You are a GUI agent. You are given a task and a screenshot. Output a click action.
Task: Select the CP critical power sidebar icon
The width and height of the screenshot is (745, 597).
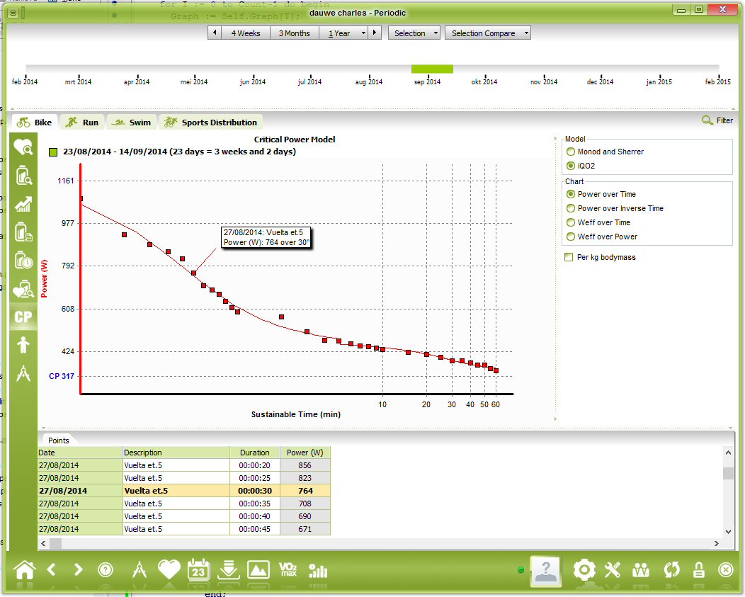coord(23,317)
